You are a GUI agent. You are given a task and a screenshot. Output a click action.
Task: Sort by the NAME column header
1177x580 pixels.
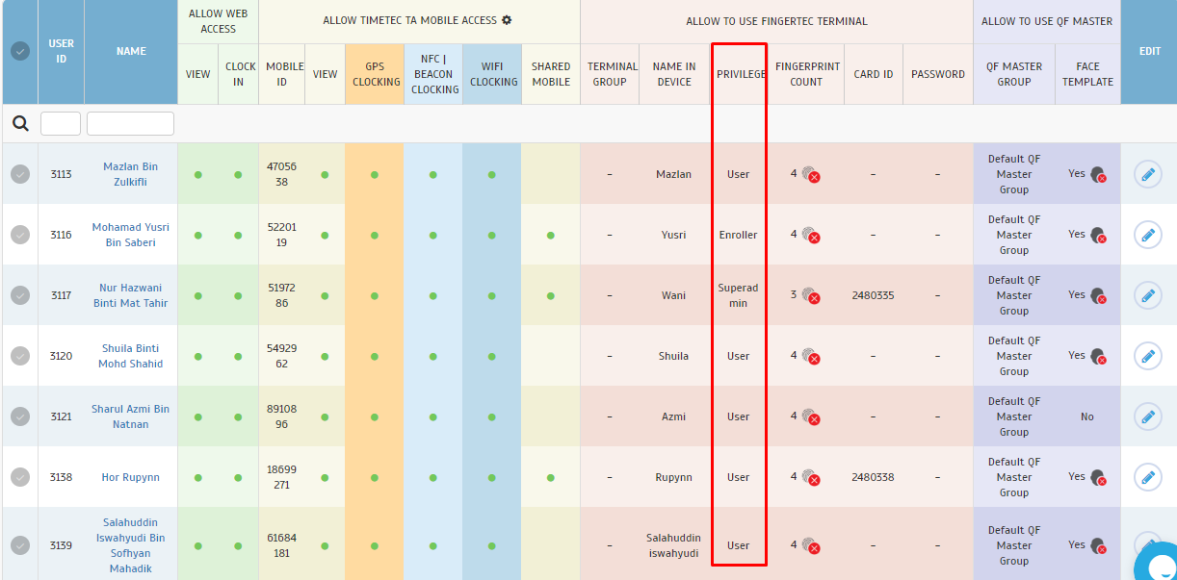pyautogui.click(x=131, y=51)
